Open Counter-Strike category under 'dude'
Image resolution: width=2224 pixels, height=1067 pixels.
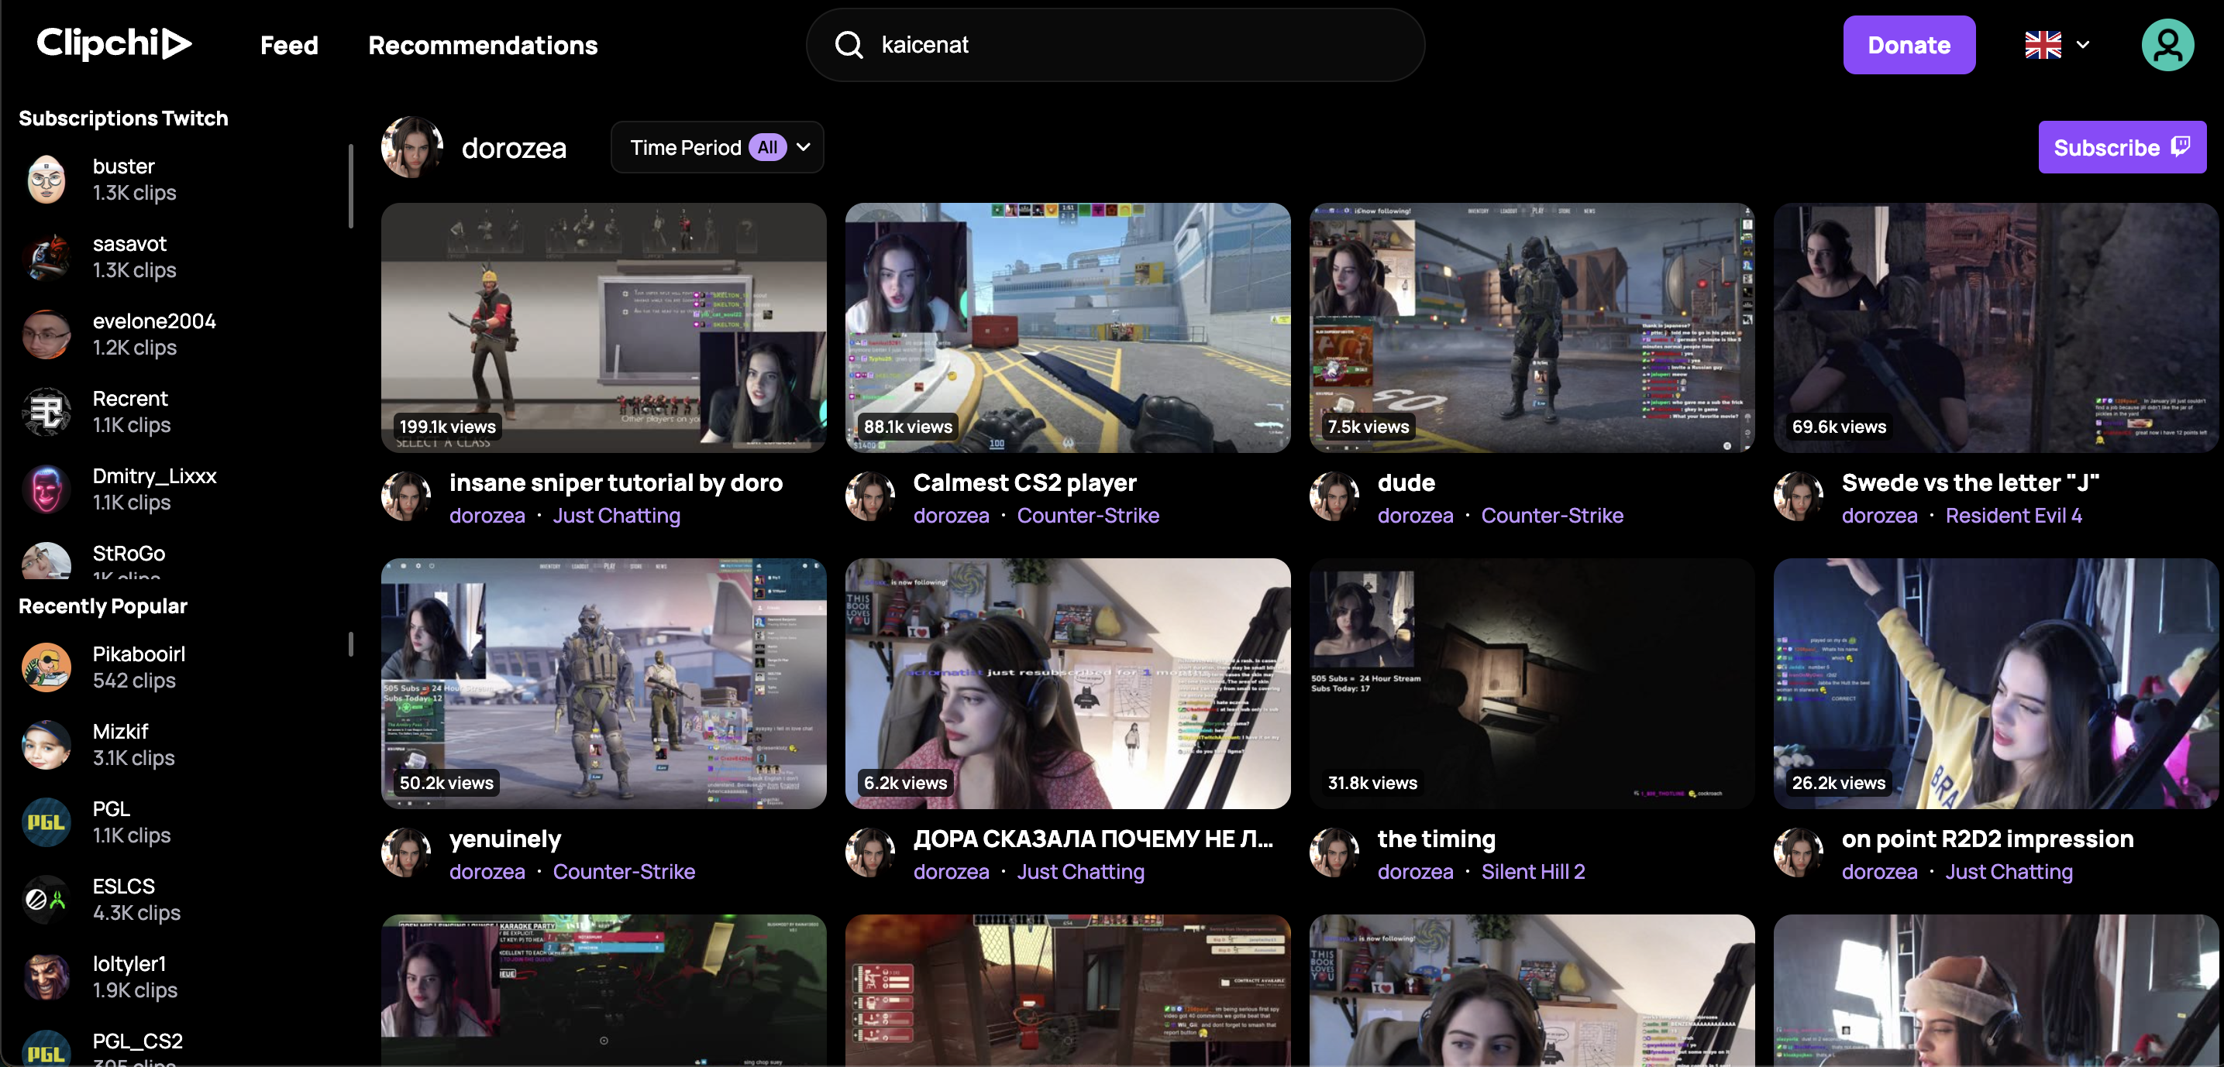[x=1552, y=515]
